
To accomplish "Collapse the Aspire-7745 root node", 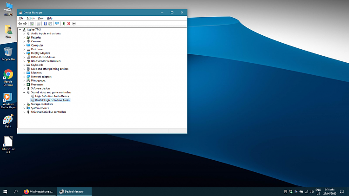I will tap(20, 30).
